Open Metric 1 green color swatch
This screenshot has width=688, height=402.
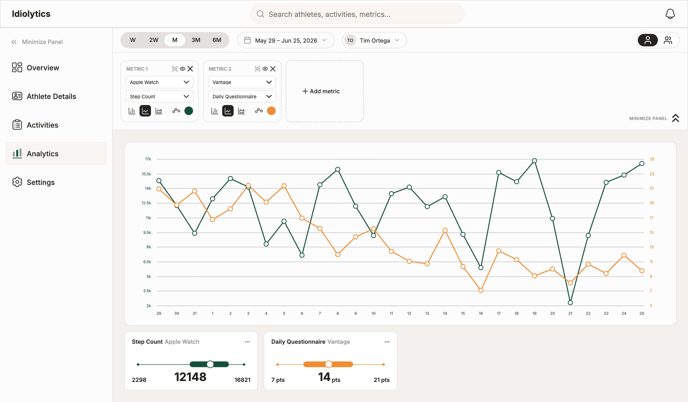(x=189, y=111)
